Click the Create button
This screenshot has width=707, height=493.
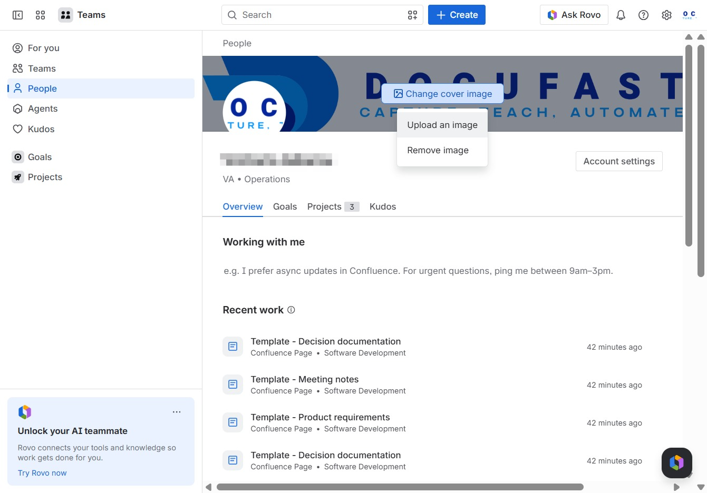[x=457, y=15]
